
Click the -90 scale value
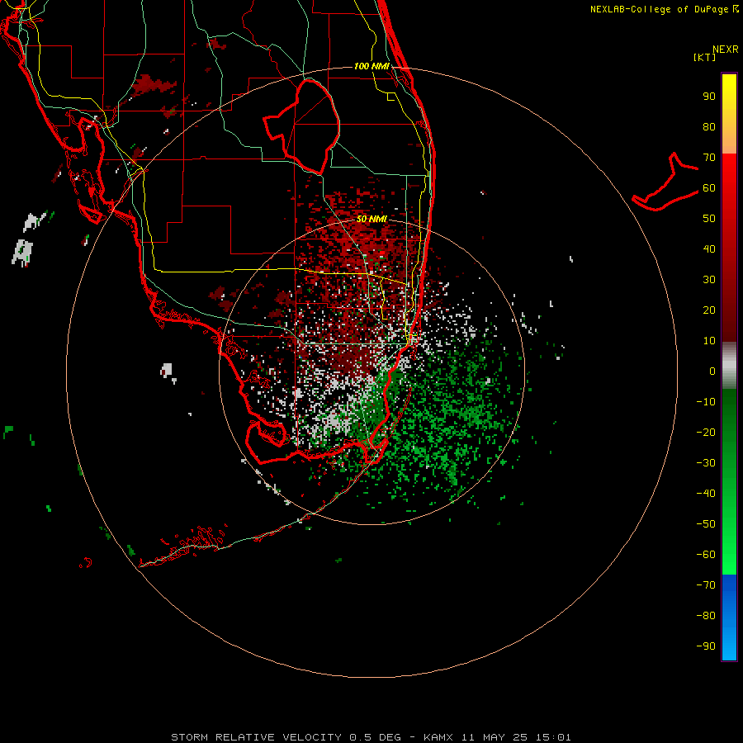pyautogui.click(x=706, y=646)
